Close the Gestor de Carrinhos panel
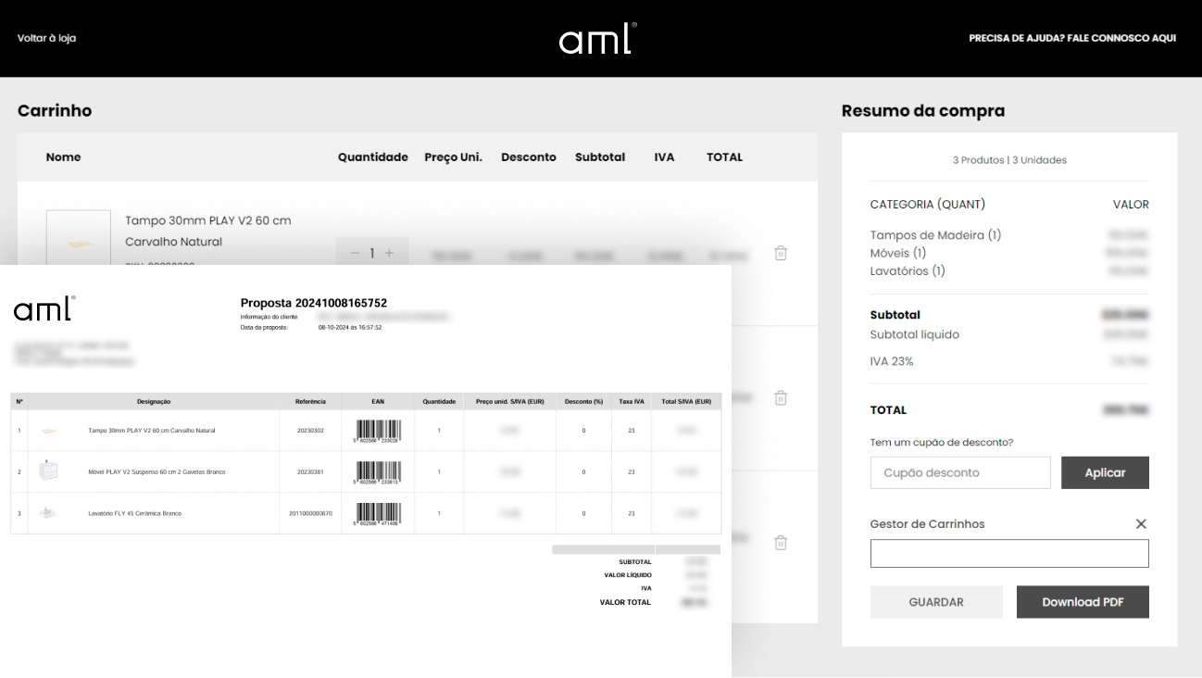 (1141, 524)
